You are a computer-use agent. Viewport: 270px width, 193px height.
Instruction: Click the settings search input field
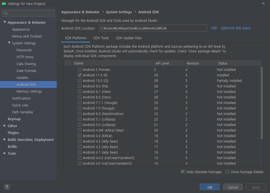(x=28, y=13)
